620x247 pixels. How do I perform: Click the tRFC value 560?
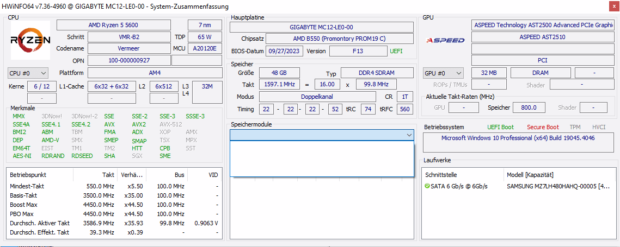(x=405, y=109)
